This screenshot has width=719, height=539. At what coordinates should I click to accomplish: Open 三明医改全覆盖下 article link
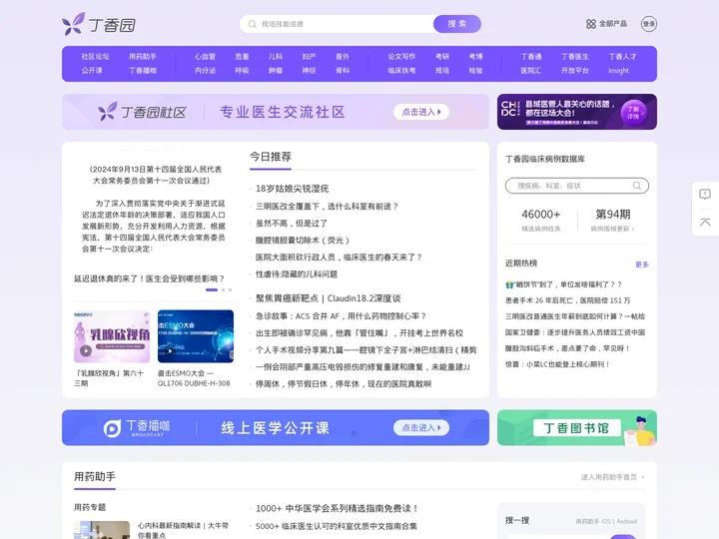[x=327, y=207]
